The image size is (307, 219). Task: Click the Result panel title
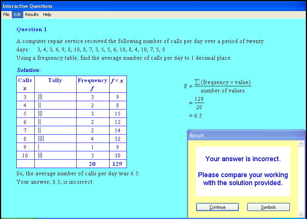tap(197, 135)
